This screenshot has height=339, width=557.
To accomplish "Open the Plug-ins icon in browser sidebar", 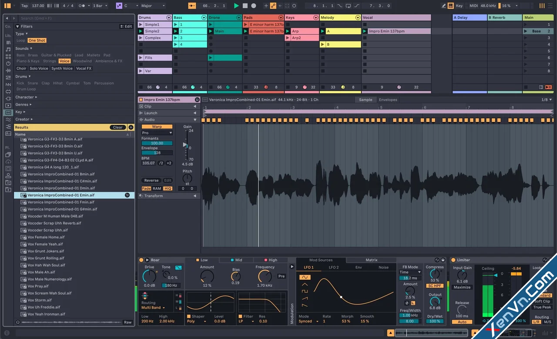I will (x=8, y=98).
